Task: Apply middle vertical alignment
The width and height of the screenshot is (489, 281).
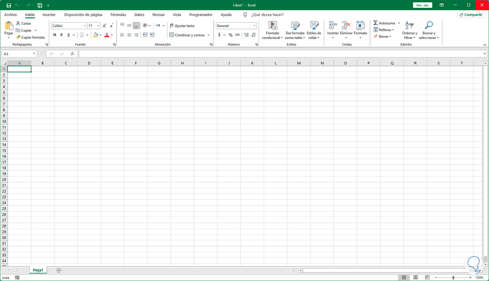Action: (x=129, y=25)
